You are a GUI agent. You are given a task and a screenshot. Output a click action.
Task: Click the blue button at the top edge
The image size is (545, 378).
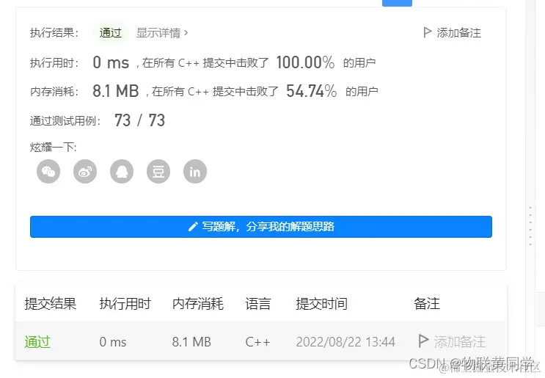[x=397, y=3]
